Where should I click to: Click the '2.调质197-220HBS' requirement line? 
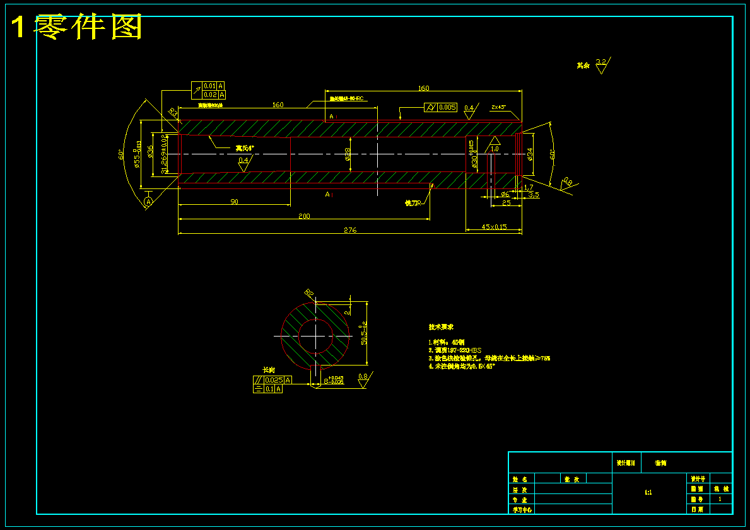point(455,350)
